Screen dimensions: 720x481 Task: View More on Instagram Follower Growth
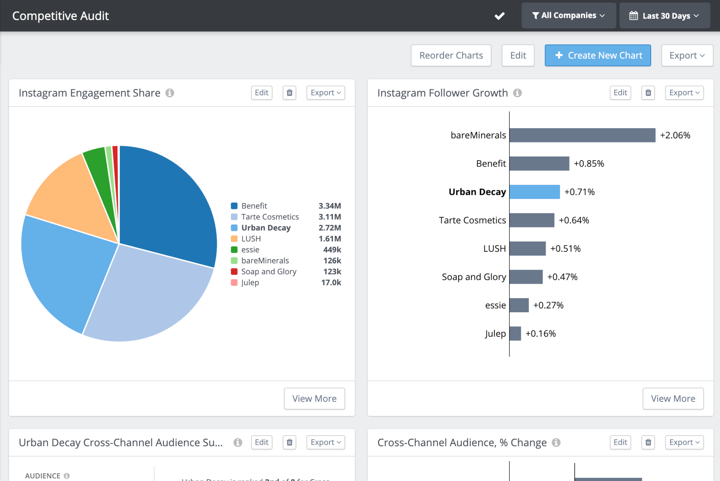click(x=673, y=398)
